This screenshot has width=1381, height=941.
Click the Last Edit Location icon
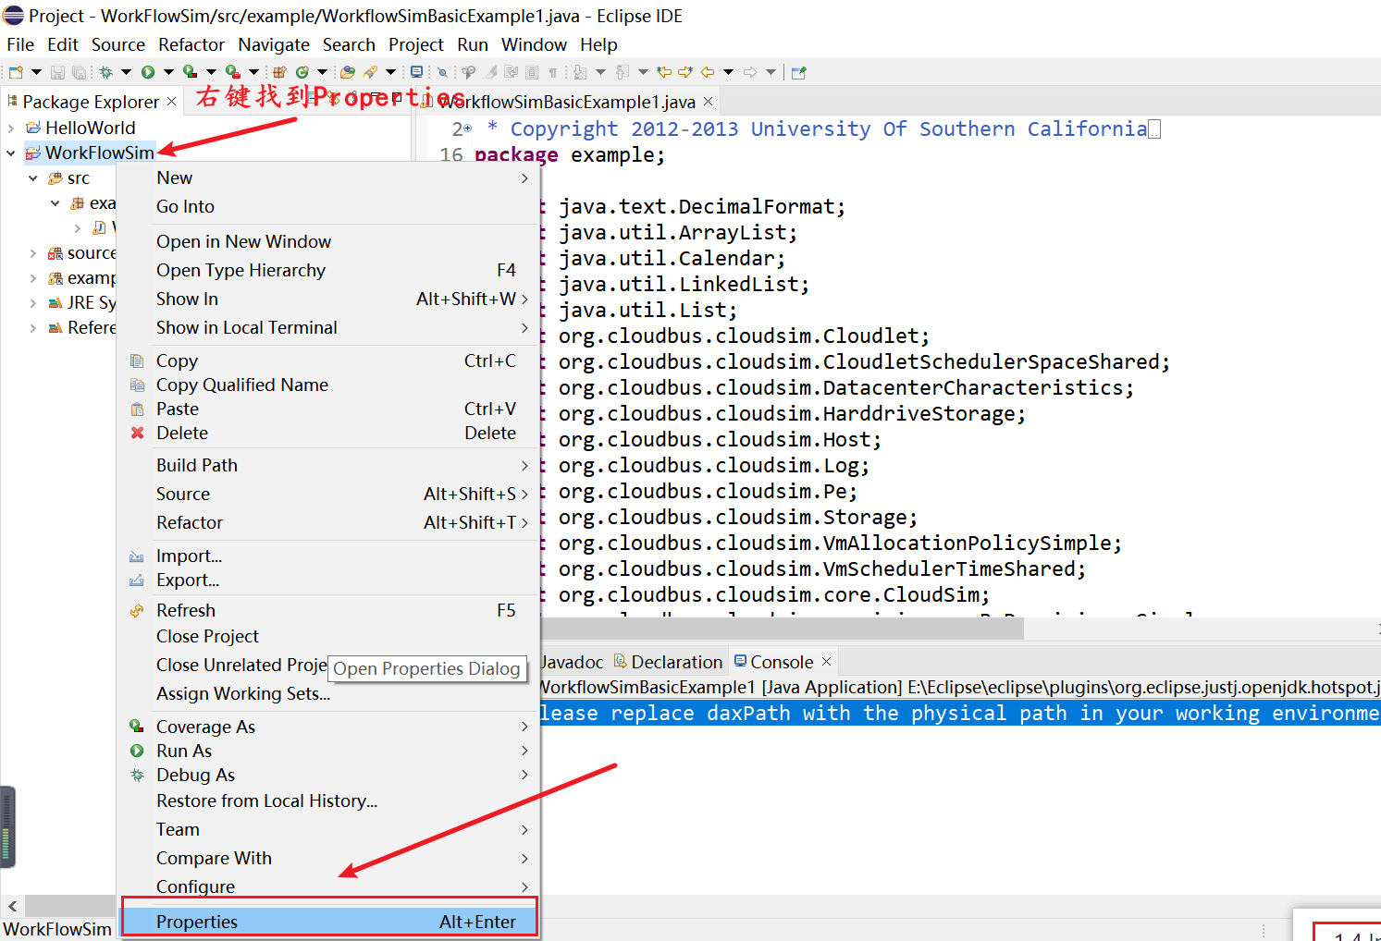click(x=663, y=72)
